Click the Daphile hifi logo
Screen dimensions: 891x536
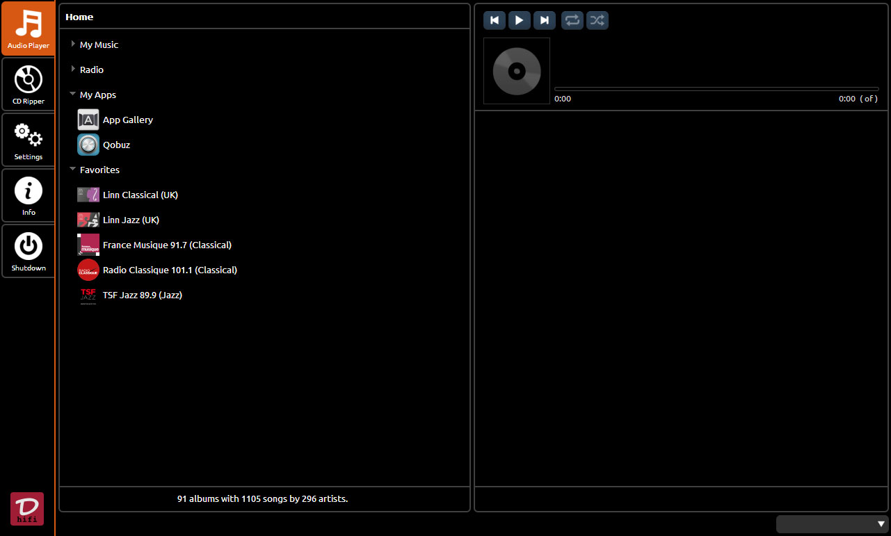click(27, 508)
